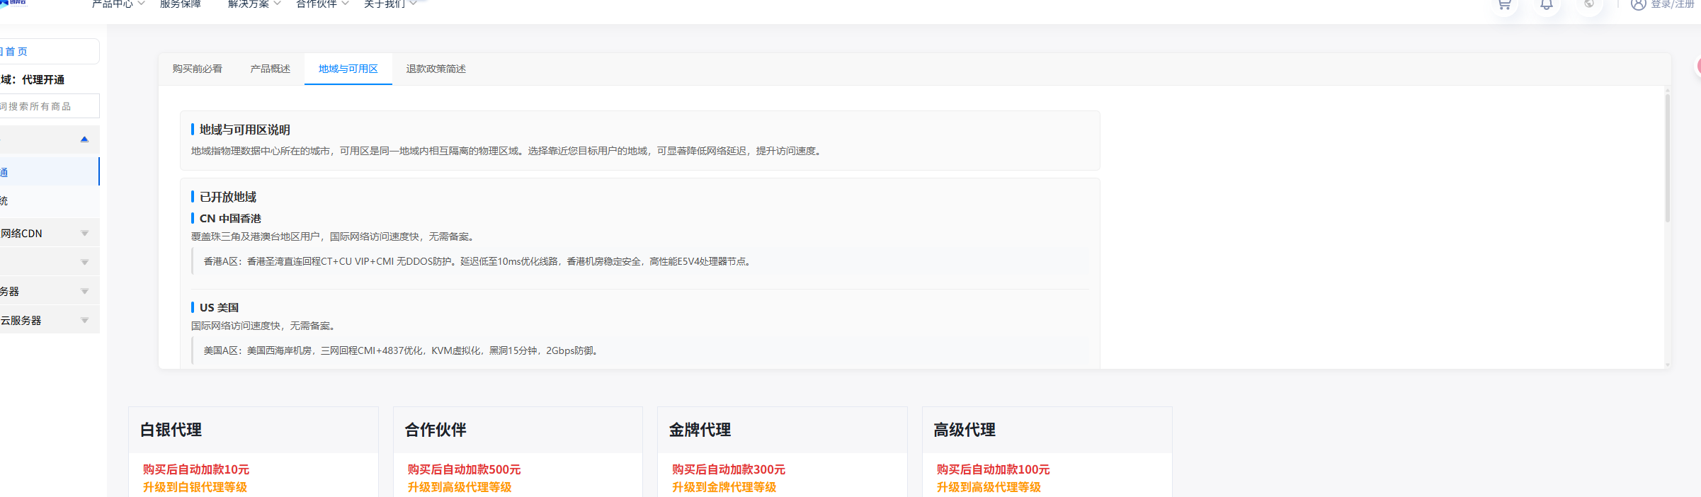Click the user avatar icon

pos(1638,5)
